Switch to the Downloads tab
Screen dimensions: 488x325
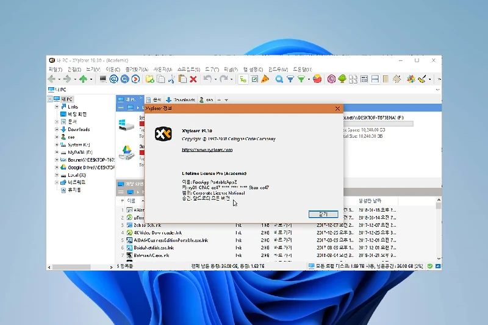(x=181, y=100)
